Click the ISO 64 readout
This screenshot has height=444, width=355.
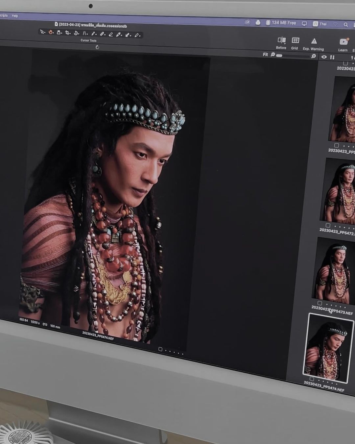click(x=24, y=320)
